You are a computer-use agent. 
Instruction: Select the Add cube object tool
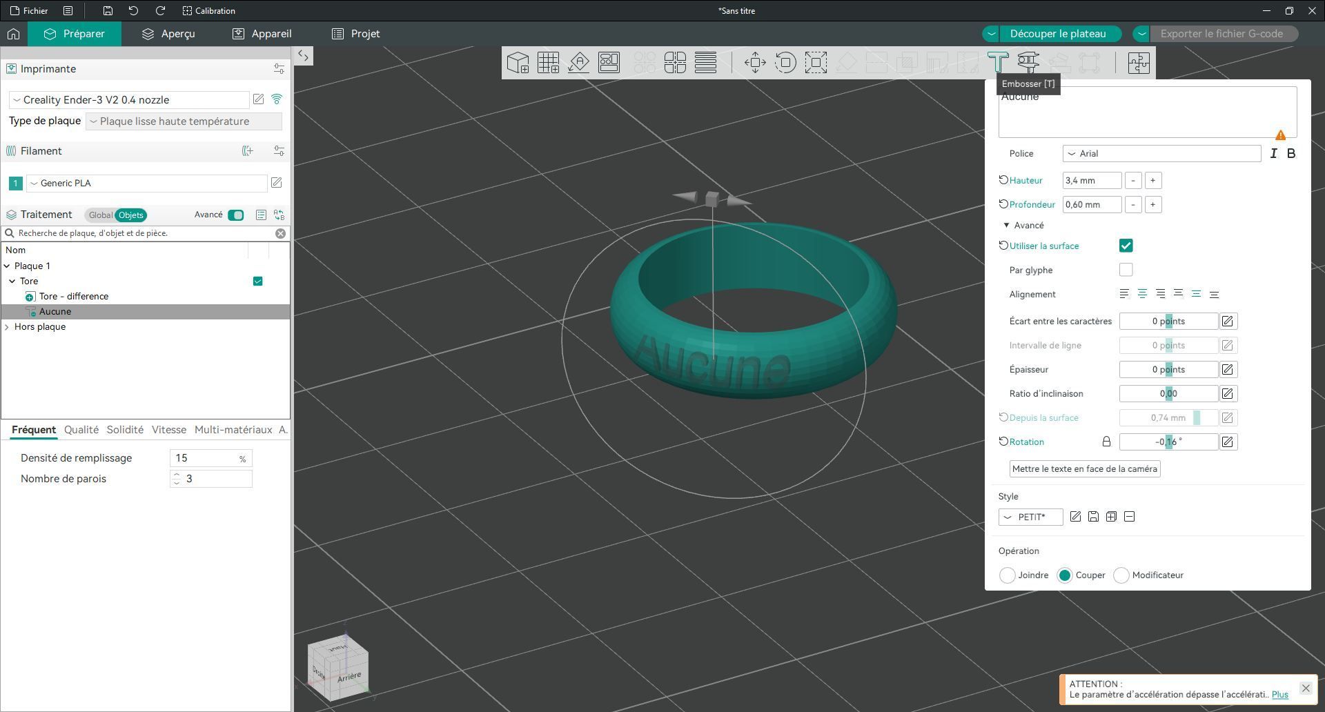[x=518, y=63]
